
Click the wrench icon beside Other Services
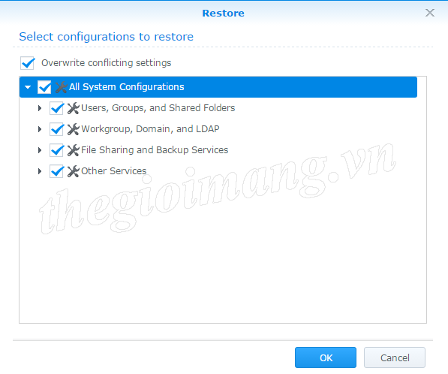click(x=74, y=171)
